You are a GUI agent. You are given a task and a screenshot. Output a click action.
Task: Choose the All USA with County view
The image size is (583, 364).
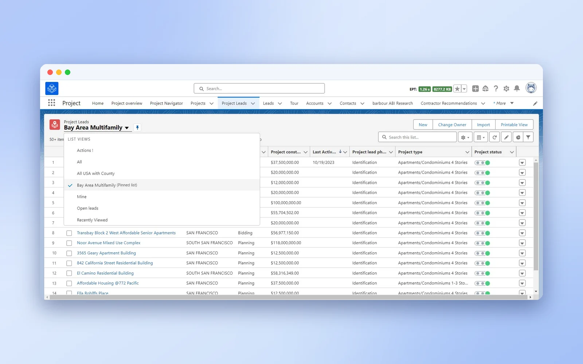[162, 174]
